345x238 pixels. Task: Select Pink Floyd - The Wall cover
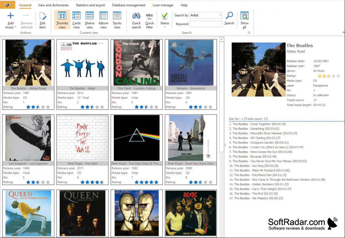point(83,138)
